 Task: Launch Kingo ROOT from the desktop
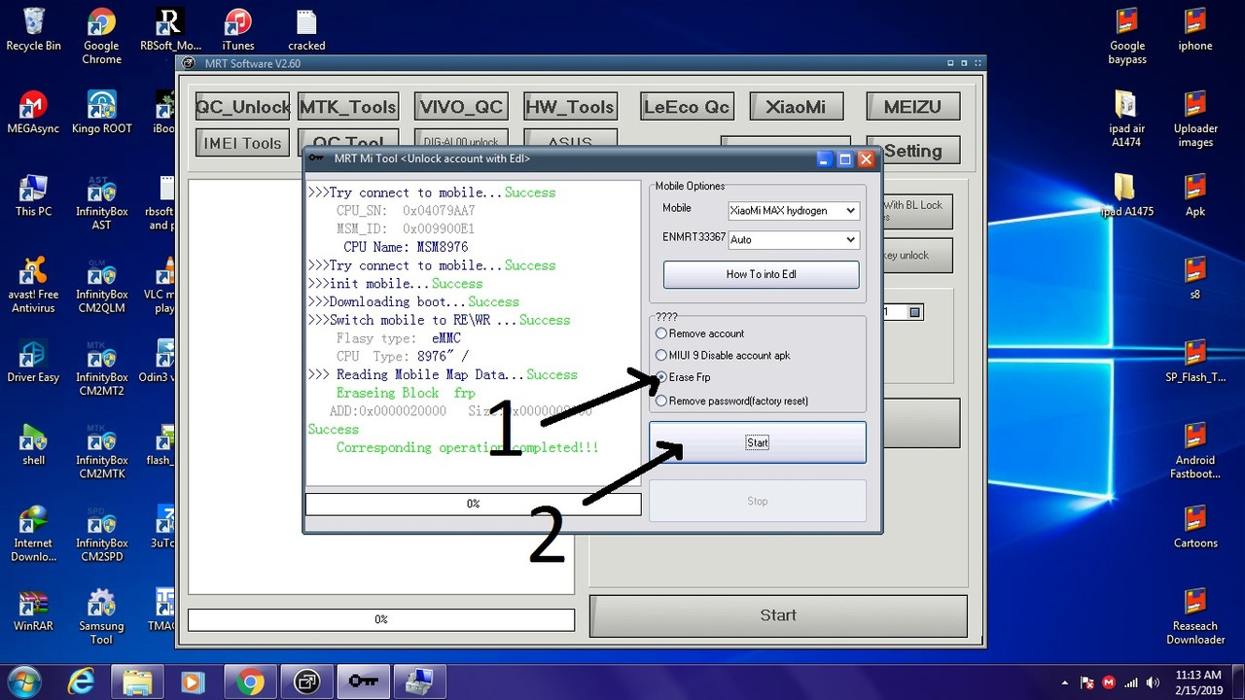click(x=101, y=113)
